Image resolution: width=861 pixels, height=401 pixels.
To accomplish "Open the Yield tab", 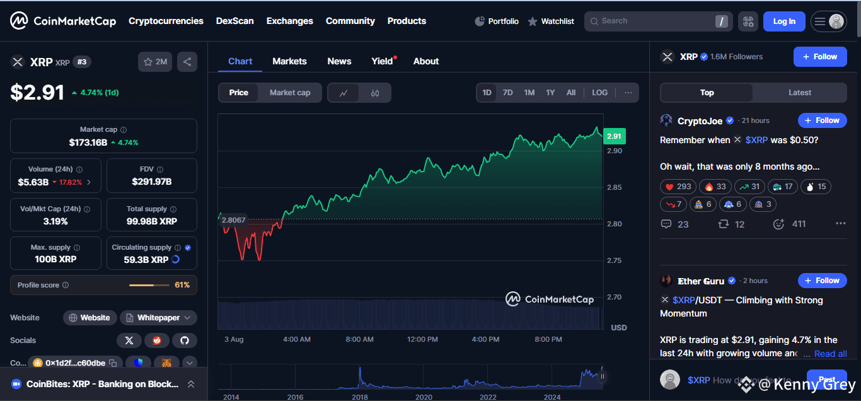I will click(x=383, y=61).
